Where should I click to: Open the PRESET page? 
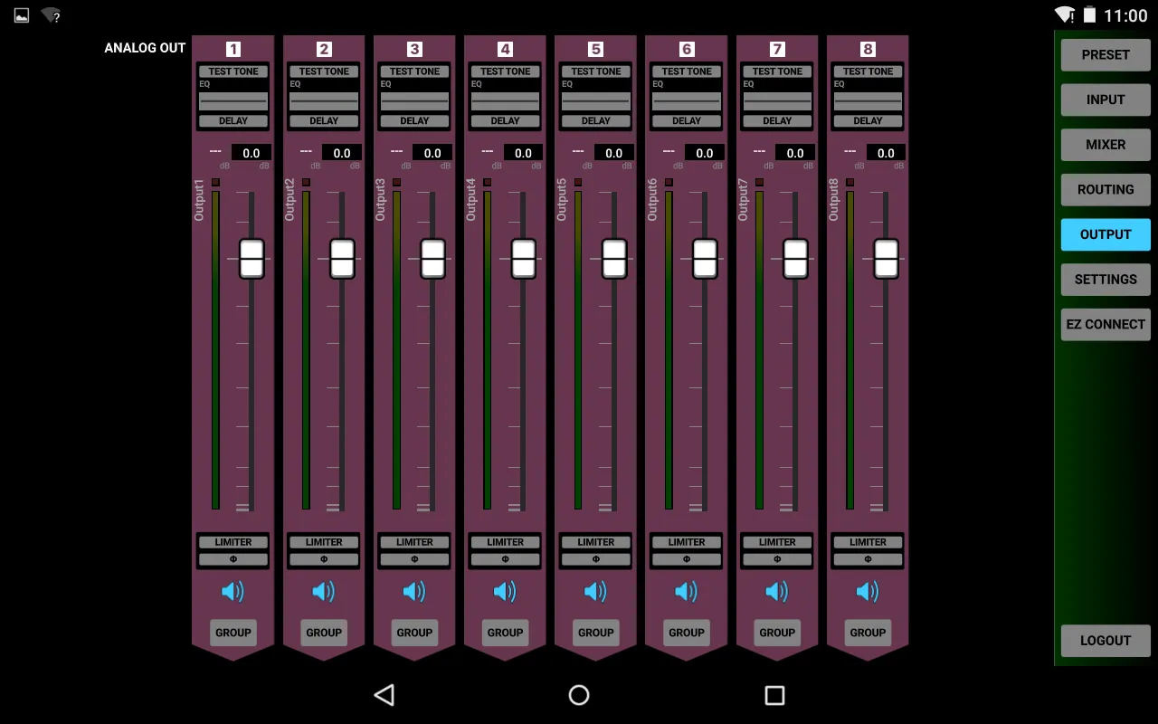coord(1106,54)
